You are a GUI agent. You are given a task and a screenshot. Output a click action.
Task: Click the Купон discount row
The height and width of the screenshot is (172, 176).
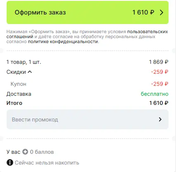point(88,84)
